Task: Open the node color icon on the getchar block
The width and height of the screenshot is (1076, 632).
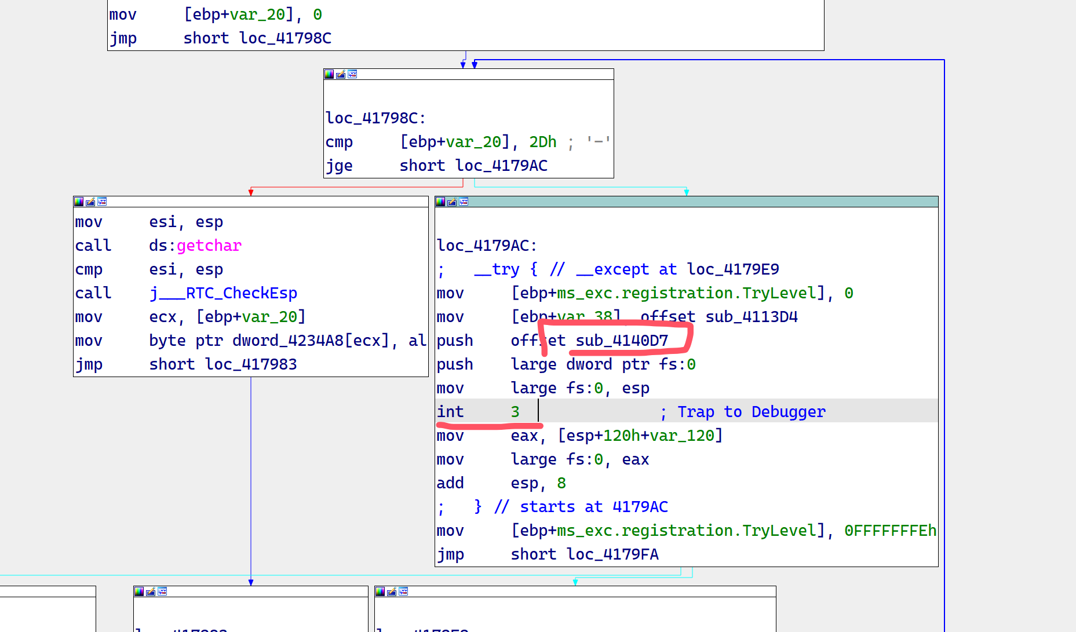Action: coord(79,202)
